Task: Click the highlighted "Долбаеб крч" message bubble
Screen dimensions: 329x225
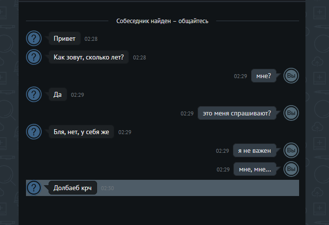Action: pos(73,188)
